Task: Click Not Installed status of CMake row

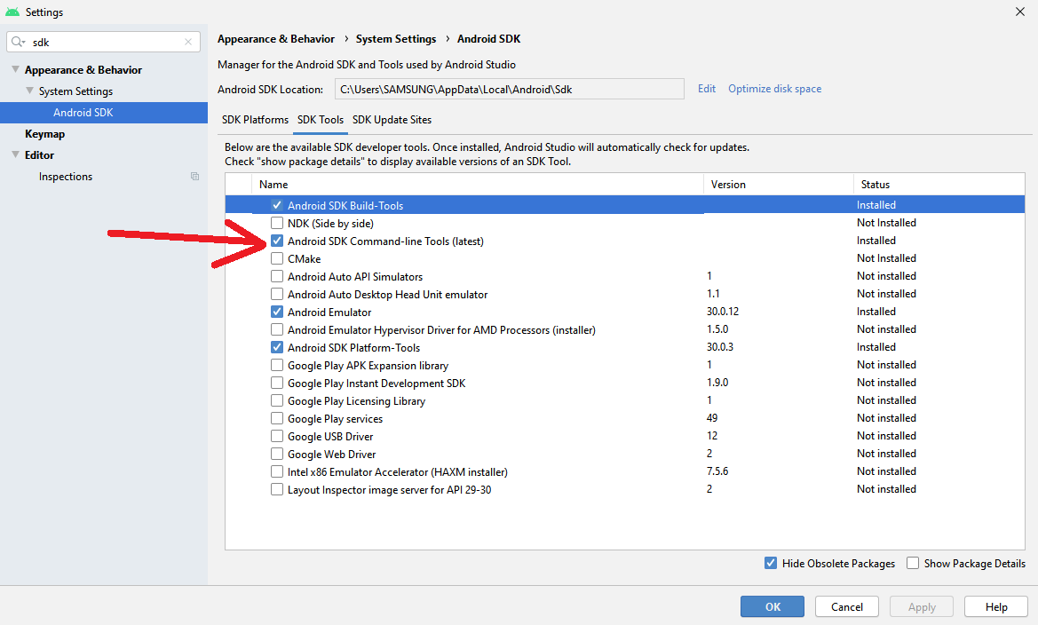Action: 886,258
